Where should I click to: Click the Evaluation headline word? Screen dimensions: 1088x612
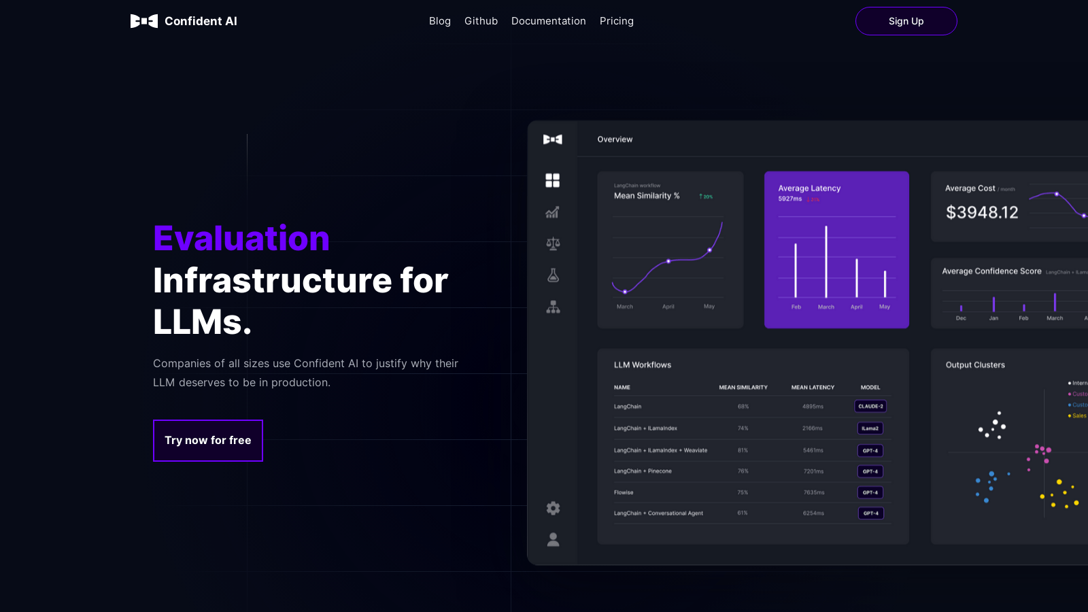pos(241,239)
